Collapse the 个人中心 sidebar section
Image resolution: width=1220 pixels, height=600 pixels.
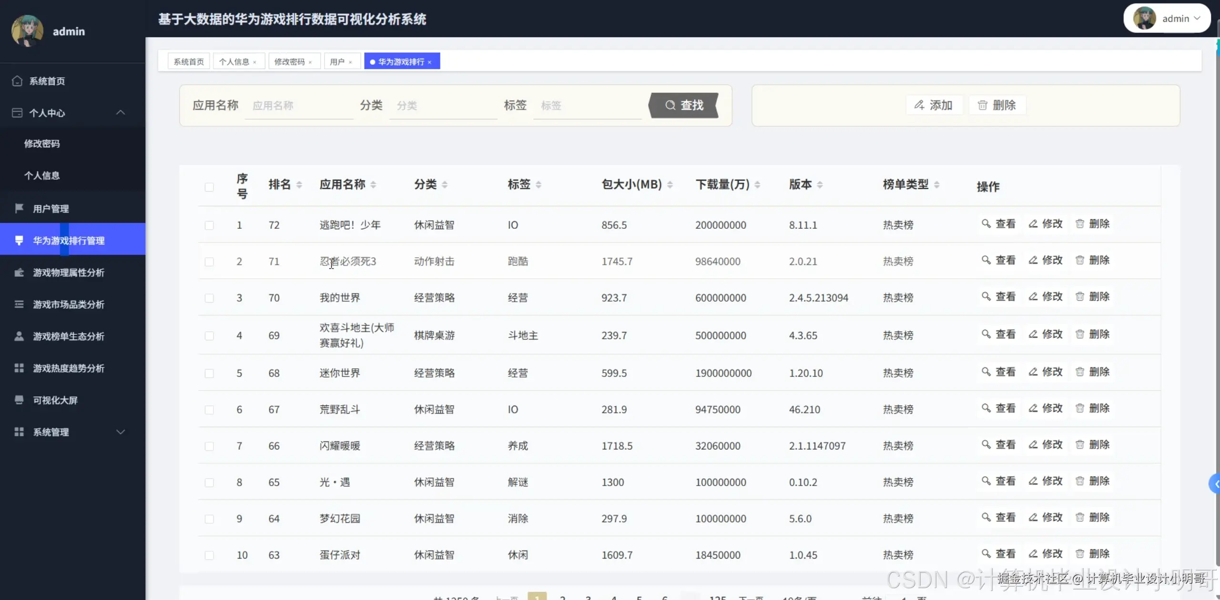(121, 112)
